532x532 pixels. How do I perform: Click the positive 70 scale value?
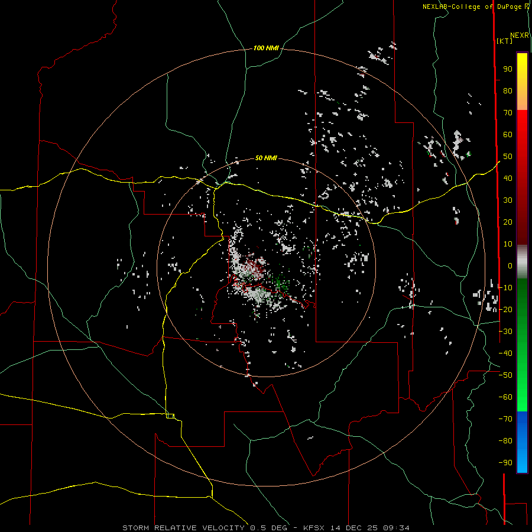(508, 113)
